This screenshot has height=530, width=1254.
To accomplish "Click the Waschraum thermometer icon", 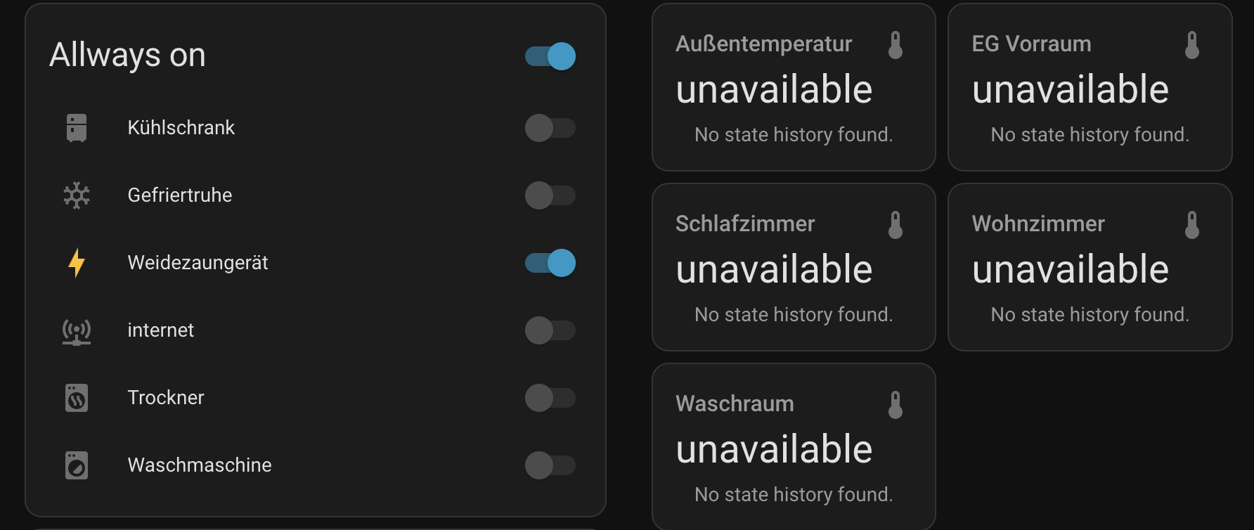I will (x=896, y=405).
